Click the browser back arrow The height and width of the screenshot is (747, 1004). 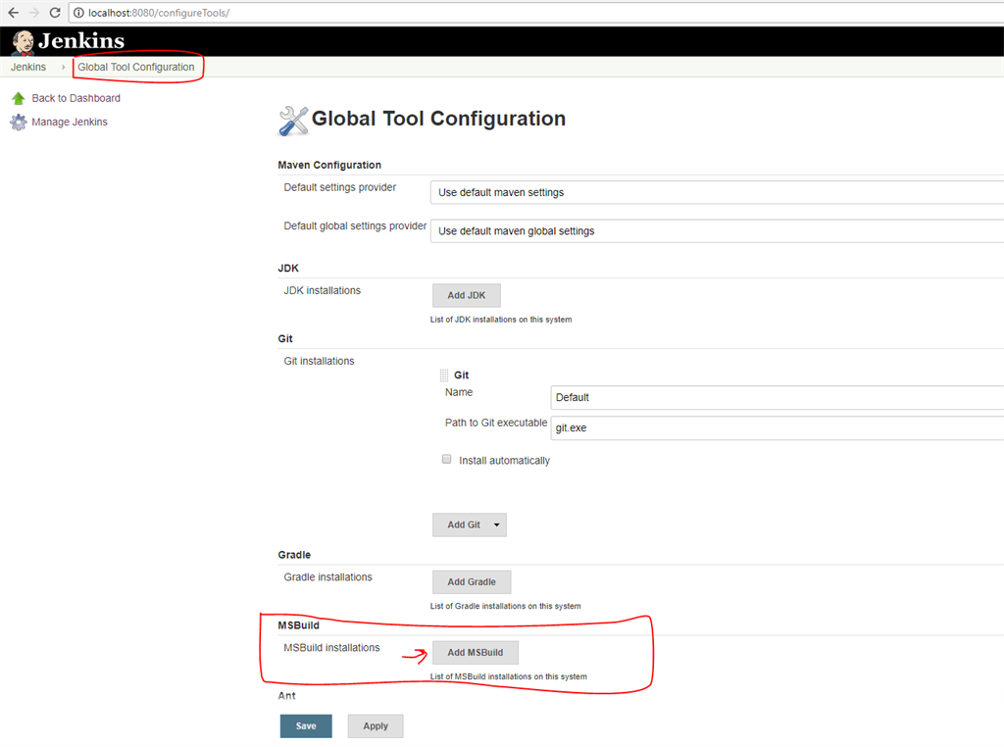click(14, 13)
